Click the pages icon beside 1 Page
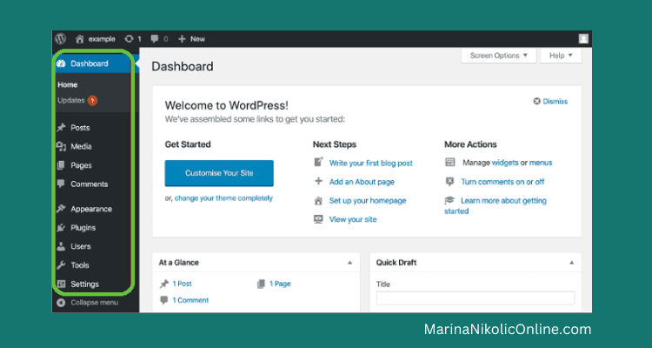The width and height of the screenshot is (652, 348). [261, 284]
